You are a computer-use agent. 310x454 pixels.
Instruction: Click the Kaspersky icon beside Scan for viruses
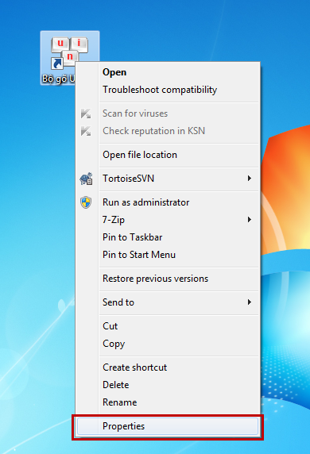tap(86, 113)
